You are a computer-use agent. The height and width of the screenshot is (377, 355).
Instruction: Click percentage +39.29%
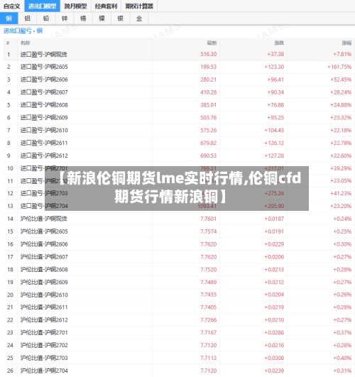[x=341, y=168]
